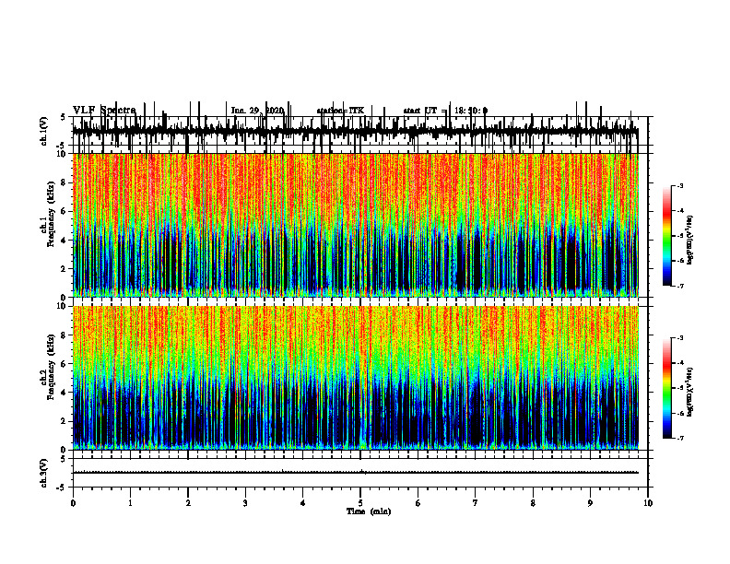Click the "ch.1(V)" waveform axis label
Screen dimensions: 730x564
pyautogui.click(x=44, y=131)
